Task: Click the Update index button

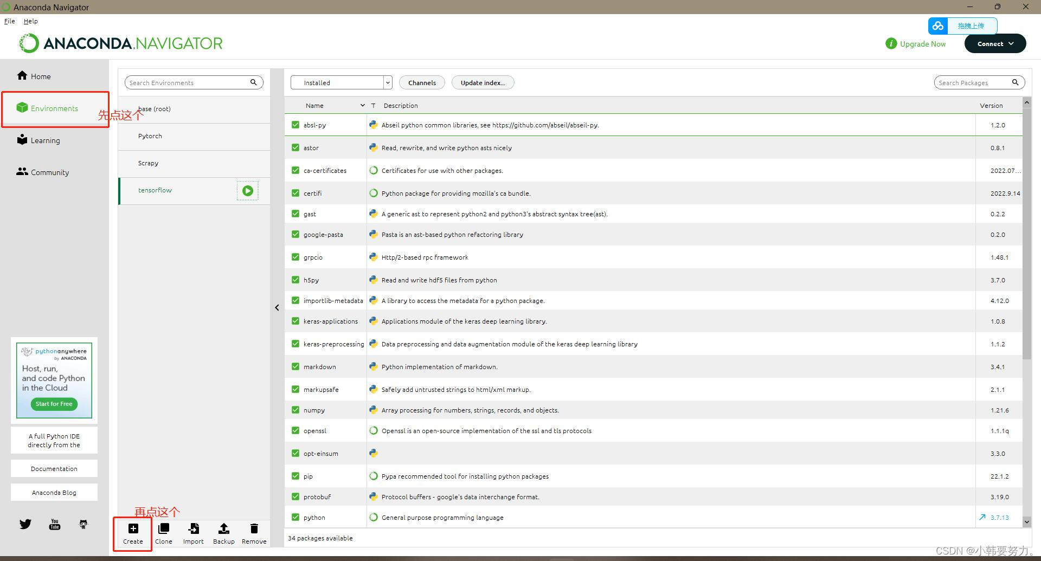Action: click(x=483, y=82)
